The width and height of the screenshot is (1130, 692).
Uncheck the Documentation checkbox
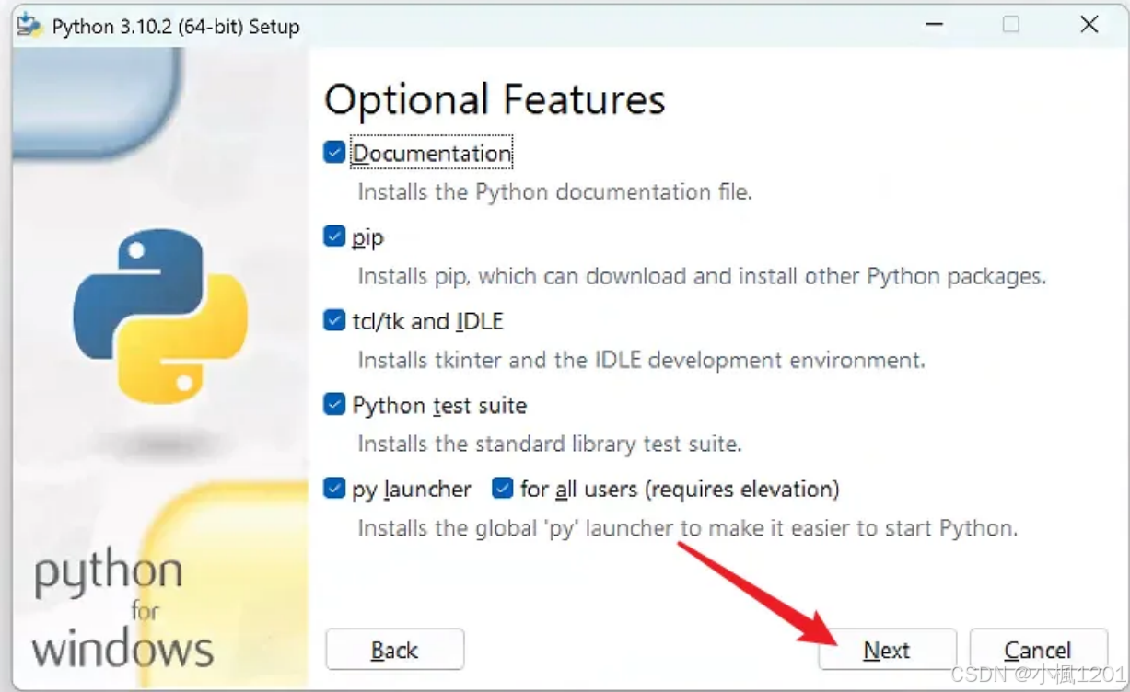coord(334,153)
